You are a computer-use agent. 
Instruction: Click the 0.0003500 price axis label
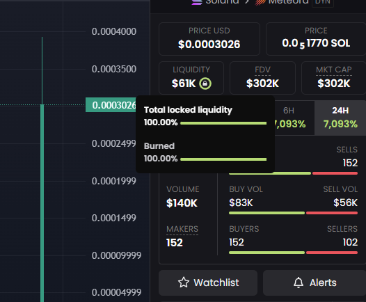pos(114,69)
